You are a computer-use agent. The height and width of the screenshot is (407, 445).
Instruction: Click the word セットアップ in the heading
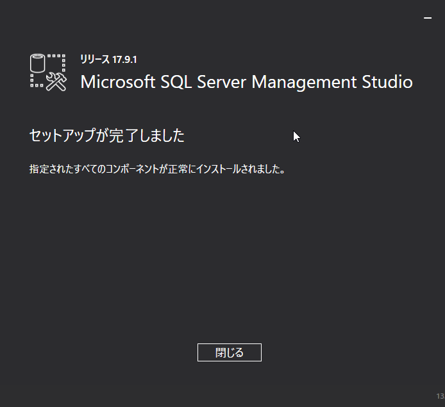[x=67, y=135]
